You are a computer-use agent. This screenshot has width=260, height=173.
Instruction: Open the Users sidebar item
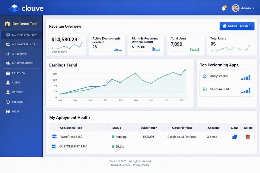click(16, 83)
